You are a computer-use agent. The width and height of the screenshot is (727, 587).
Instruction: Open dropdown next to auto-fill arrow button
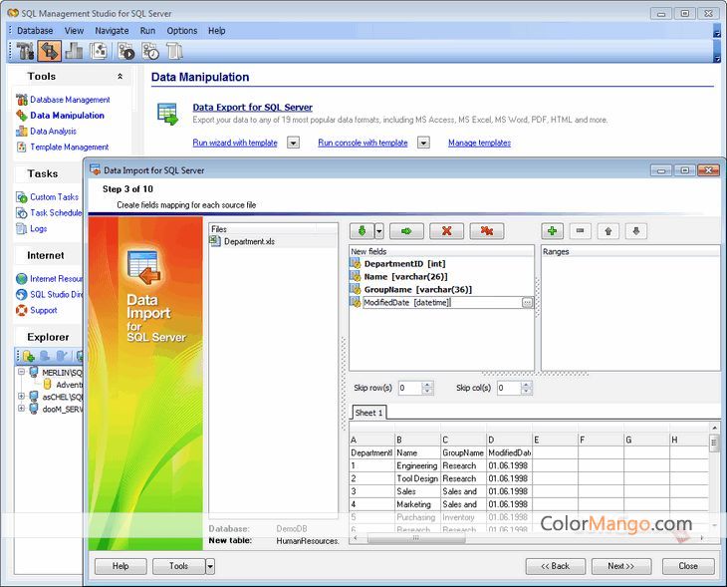[379, 231]
